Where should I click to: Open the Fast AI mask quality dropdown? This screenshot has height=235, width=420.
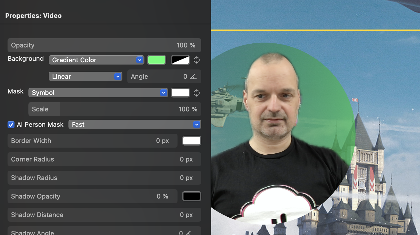(x=135, y=124)
